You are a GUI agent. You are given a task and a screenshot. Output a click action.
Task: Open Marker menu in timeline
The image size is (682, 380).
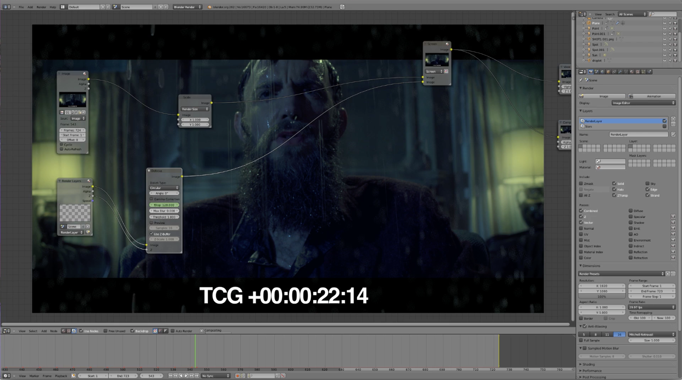click(x=34, y=376)
